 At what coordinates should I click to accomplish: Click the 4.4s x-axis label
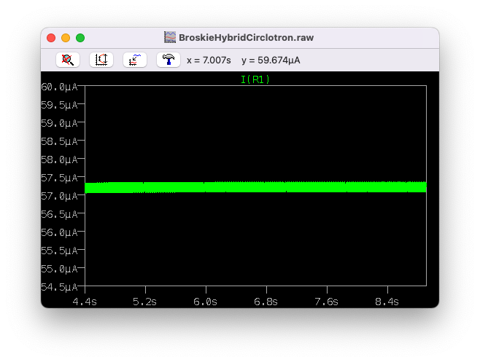click(x=85, y=302)
